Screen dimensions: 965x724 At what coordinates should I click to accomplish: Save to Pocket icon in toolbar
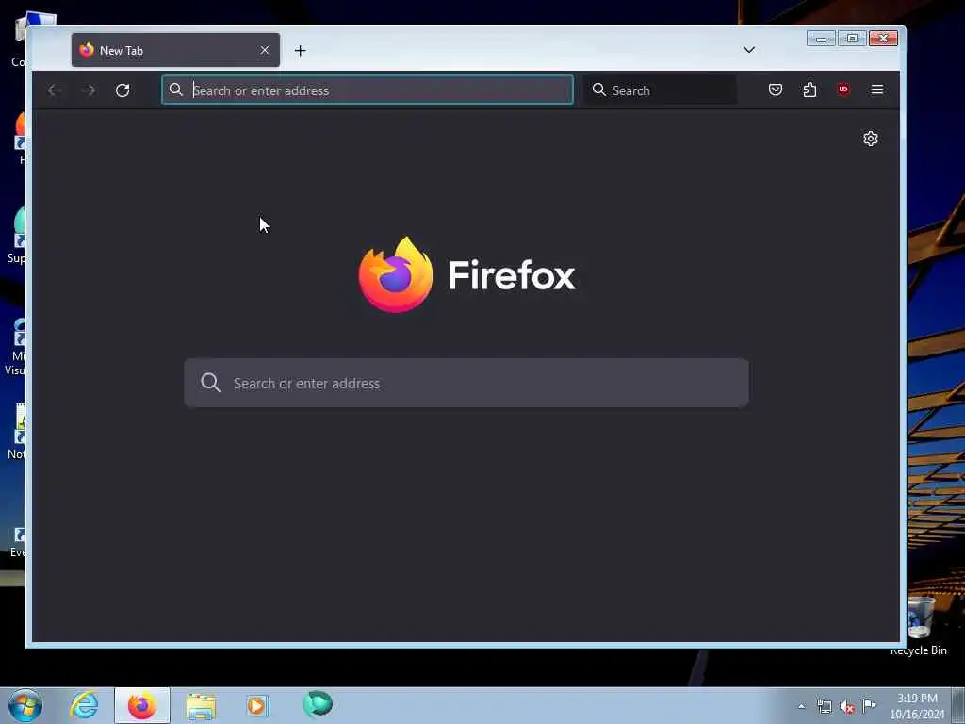pyautogui.click(x=776, y=90)
